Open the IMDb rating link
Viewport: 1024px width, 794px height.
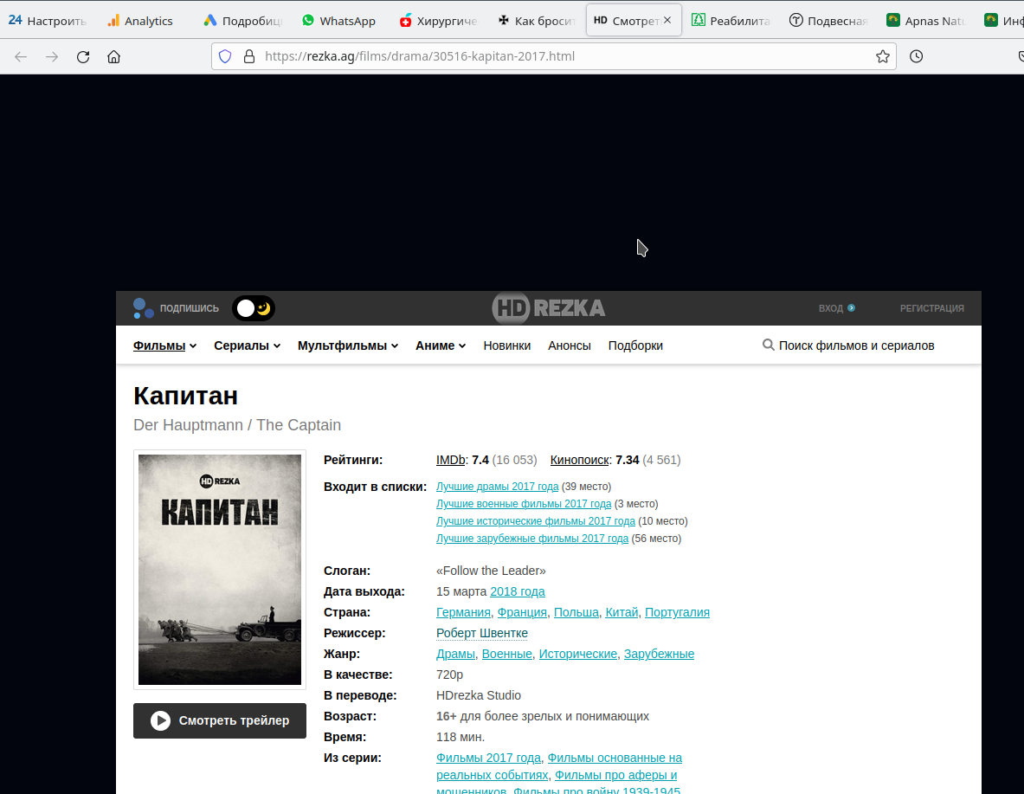pyautogui.click(x=451, y=460)
